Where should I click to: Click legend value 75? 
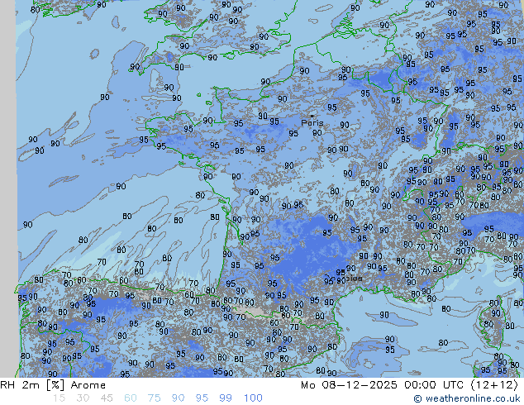tap(155, 398)
